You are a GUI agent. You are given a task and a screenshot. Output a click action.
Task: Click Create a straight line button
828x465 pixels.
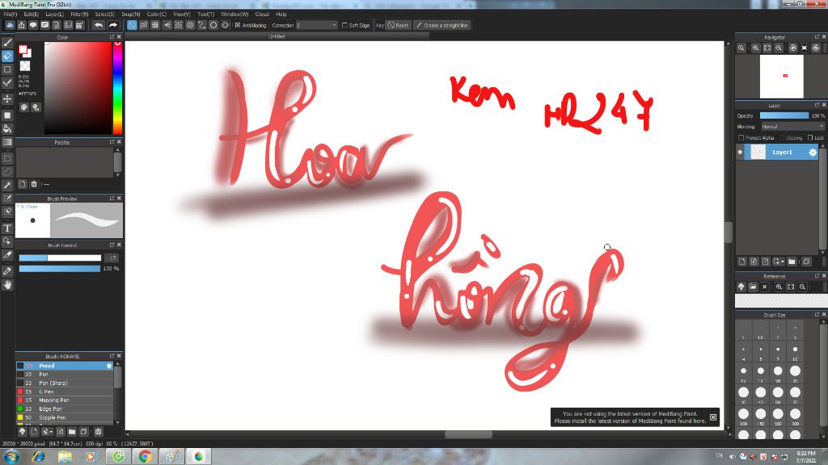pos(442,25)
